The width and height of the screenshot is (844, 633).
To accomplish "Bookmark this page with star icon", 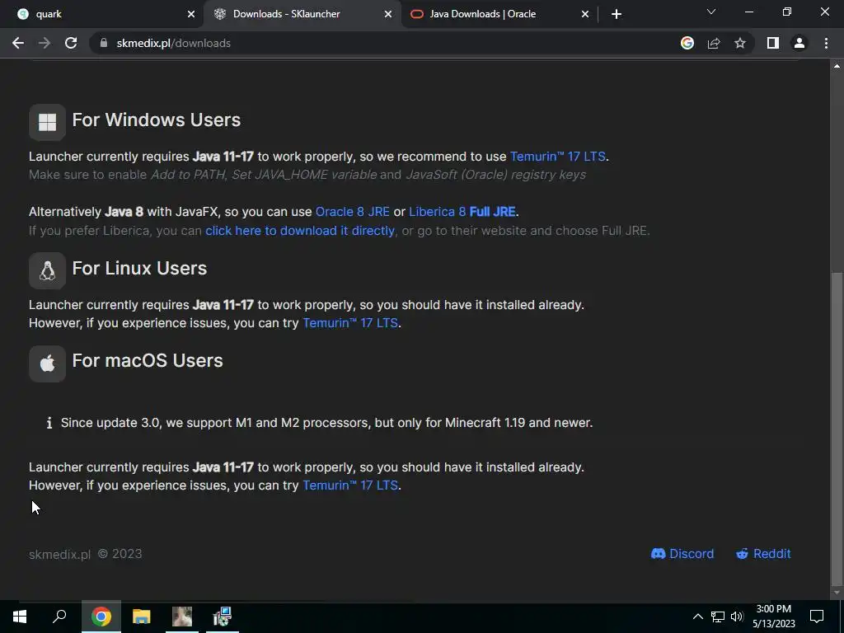I will tap(740, 43).
